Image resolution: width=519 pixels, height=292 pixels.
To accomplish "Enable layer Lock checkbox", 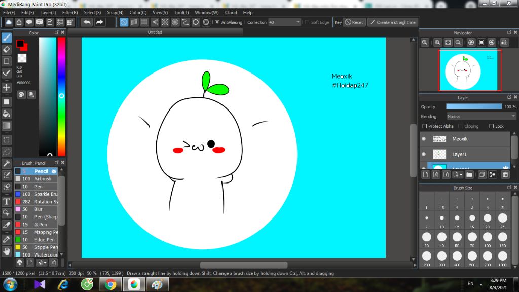I will tap(492, 126).
